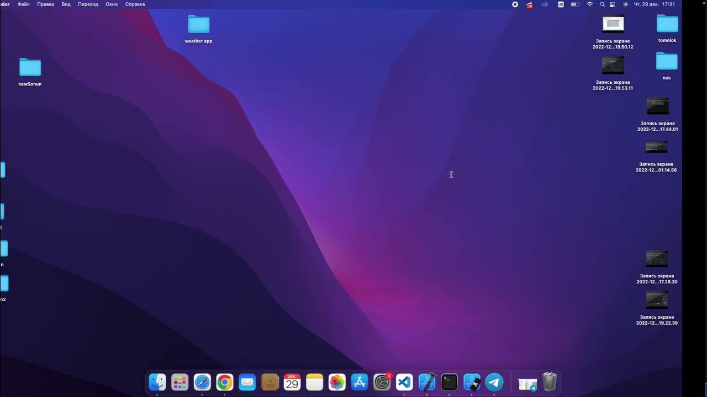The image size is (707, 397).
Task: Stop screen recording from menu bar
Action: click(515, 4)
